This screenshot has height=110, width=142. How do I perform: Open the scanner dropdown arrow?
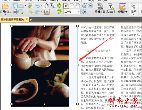click(x=25, y=6)
